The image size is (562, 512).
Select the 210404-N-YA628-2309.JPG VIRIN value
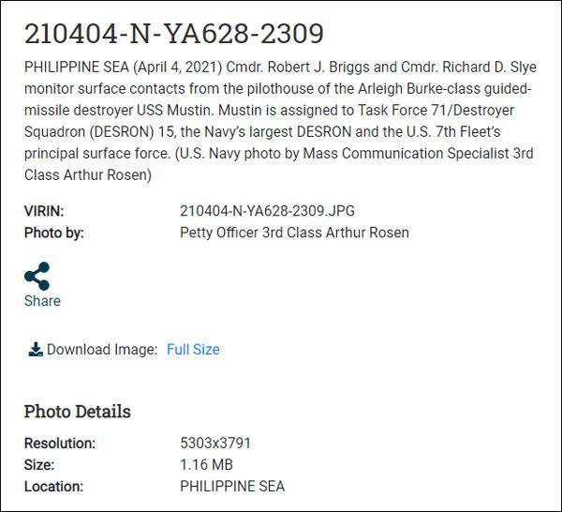click(x=267, y=212)
